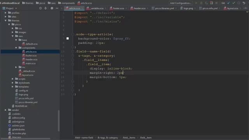Click Git update project blue arrow
The height and width of the screenshot is (140, 249).
[x=229, y=3]
